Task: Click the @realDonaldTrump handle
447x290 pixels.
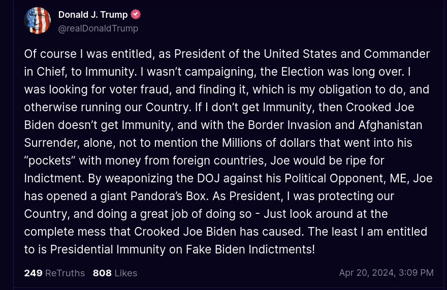Action: click(99, 28)
